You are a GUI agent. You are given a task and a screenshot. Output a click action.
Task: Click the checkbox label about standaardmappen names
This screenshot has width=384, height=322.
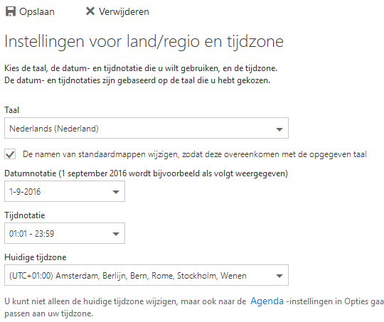(x=195, y=154)
